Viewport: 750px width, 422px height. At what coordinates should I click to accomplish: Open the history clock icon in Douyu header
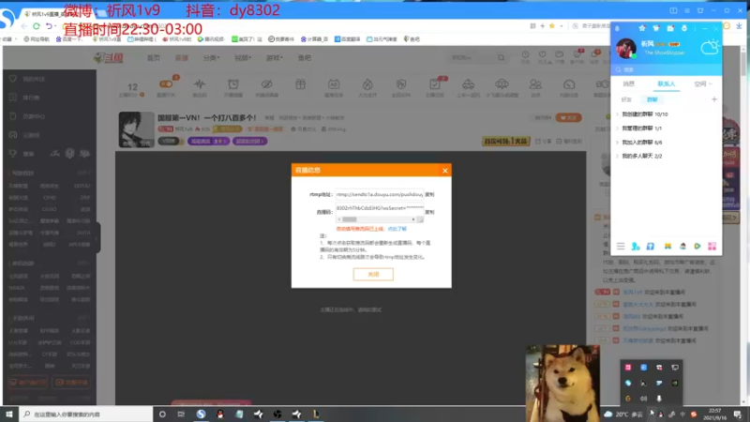pos(525,55)
